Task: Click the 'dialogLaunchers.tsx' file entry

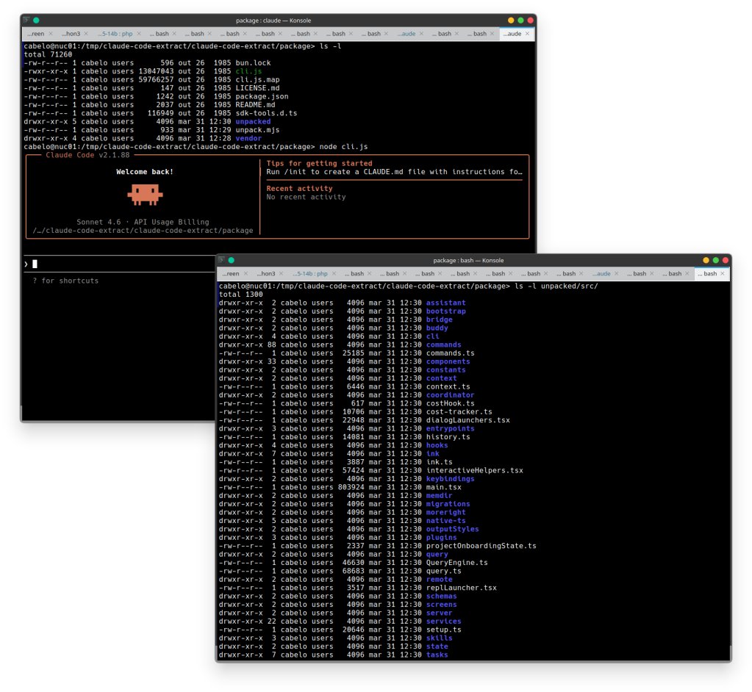Action: pos(468,420)
